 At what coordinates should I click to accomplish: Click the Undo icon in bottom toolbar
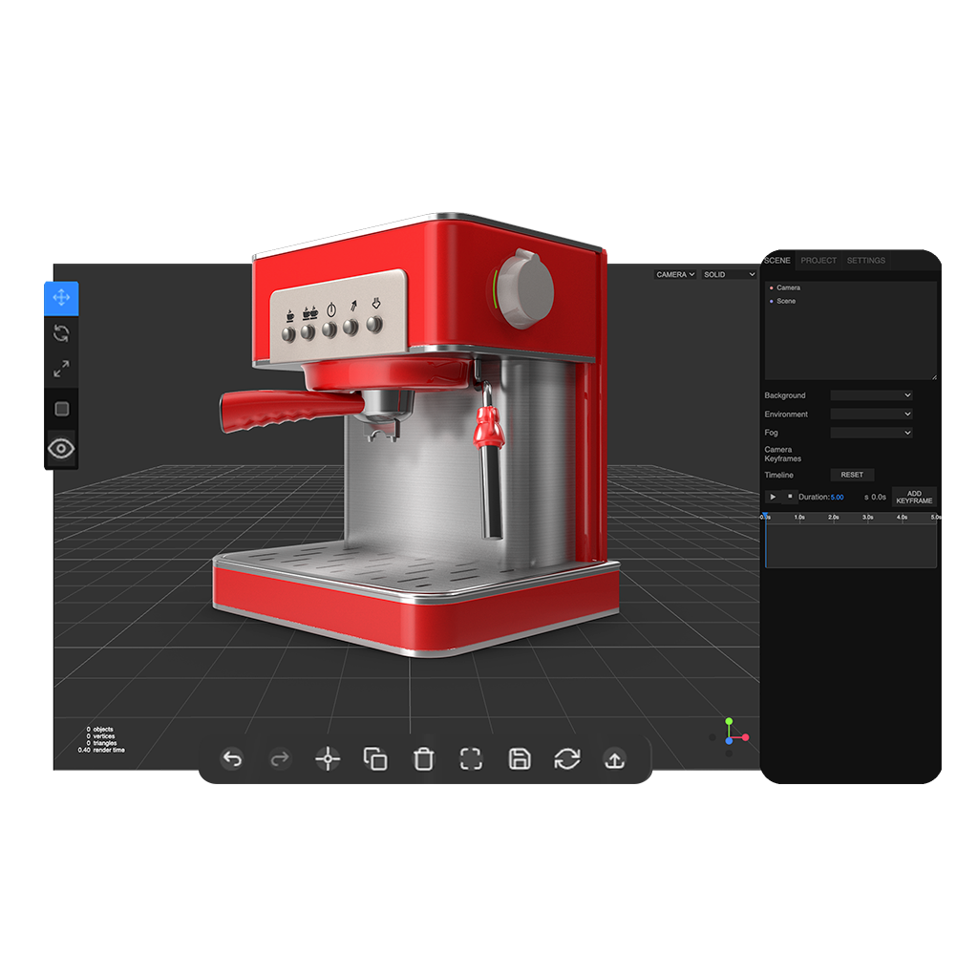coord(232,760)
